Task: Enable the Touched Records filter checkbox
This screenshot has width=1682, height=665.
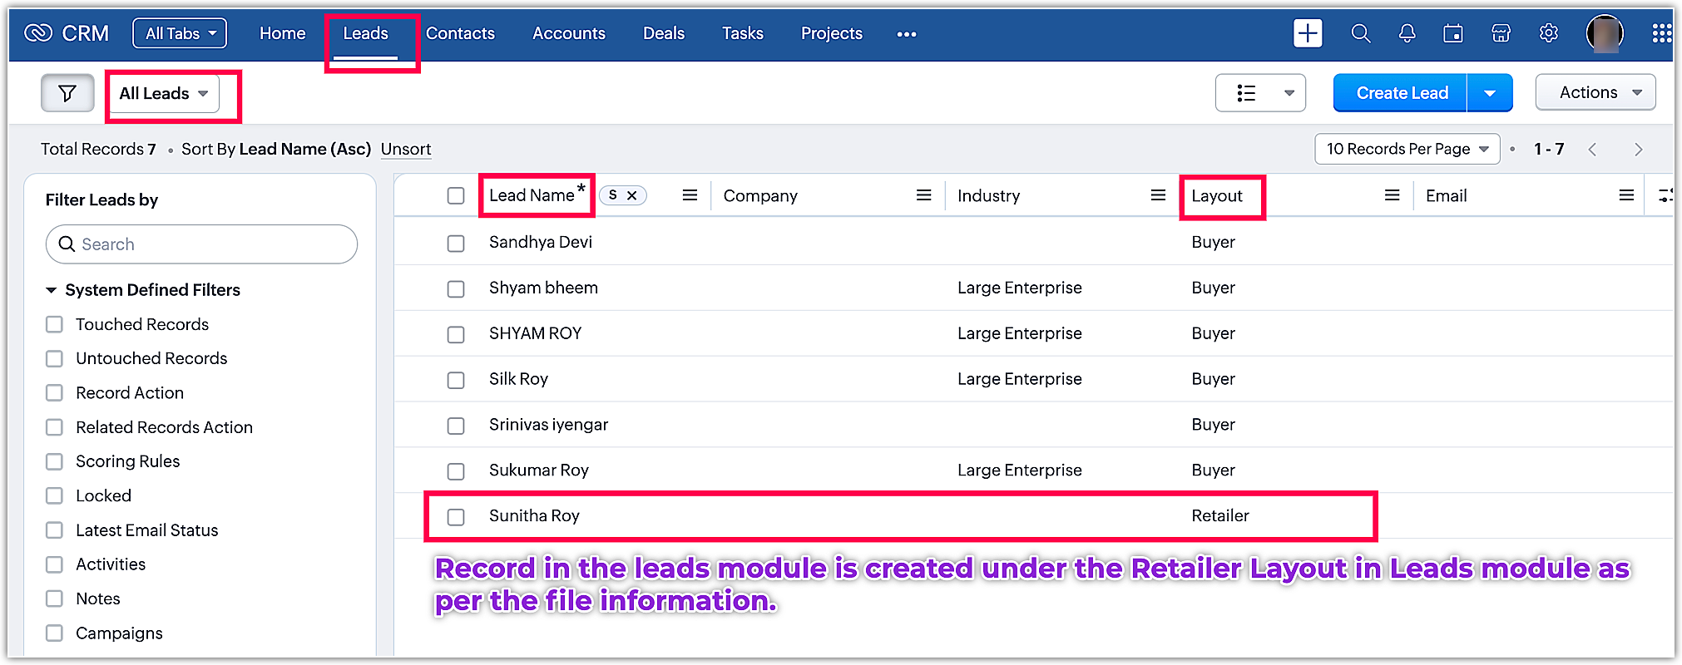Action: tap(55, 324)
